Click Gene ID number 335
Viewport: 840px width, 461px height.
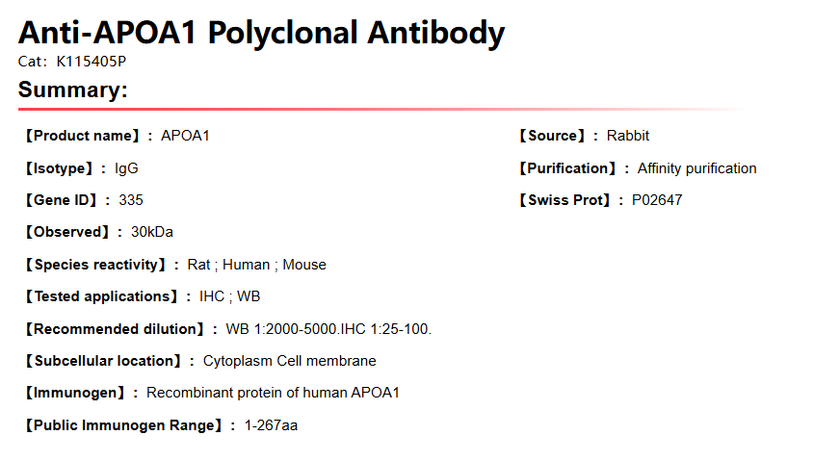tap(131, 200)
